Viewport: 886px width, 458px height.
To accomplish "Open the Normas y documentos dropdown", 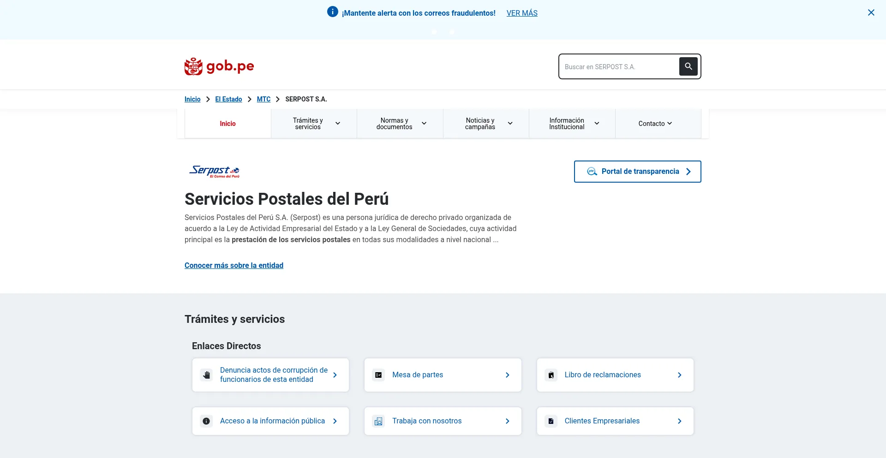I will coord(400,123).
